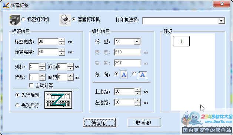This screenshot has width=233, height=135.
Task: Select the 标签打印机 radio button
Action: click(23, 19)
